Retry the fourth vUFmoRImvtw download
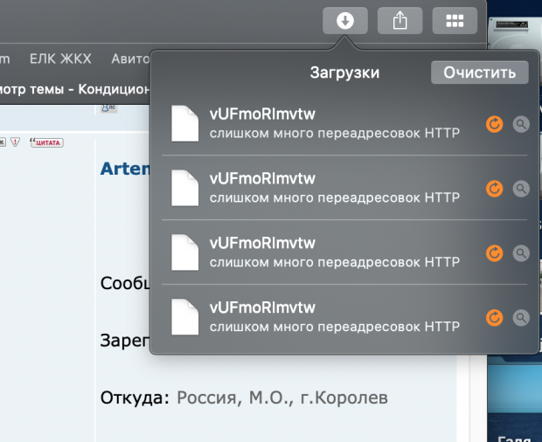This screenshot has width=542, height=442. pos(495,316)
